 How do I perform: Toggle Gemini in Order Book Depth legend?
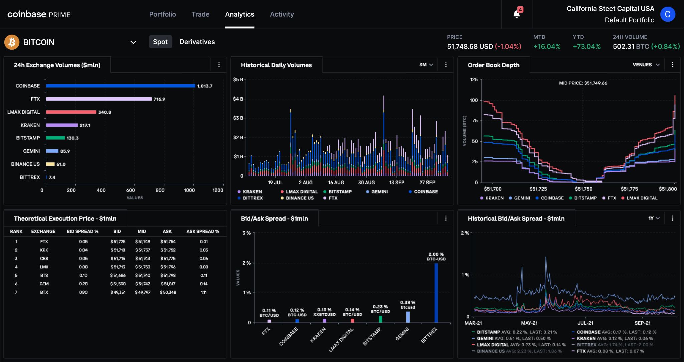point(519,198)
